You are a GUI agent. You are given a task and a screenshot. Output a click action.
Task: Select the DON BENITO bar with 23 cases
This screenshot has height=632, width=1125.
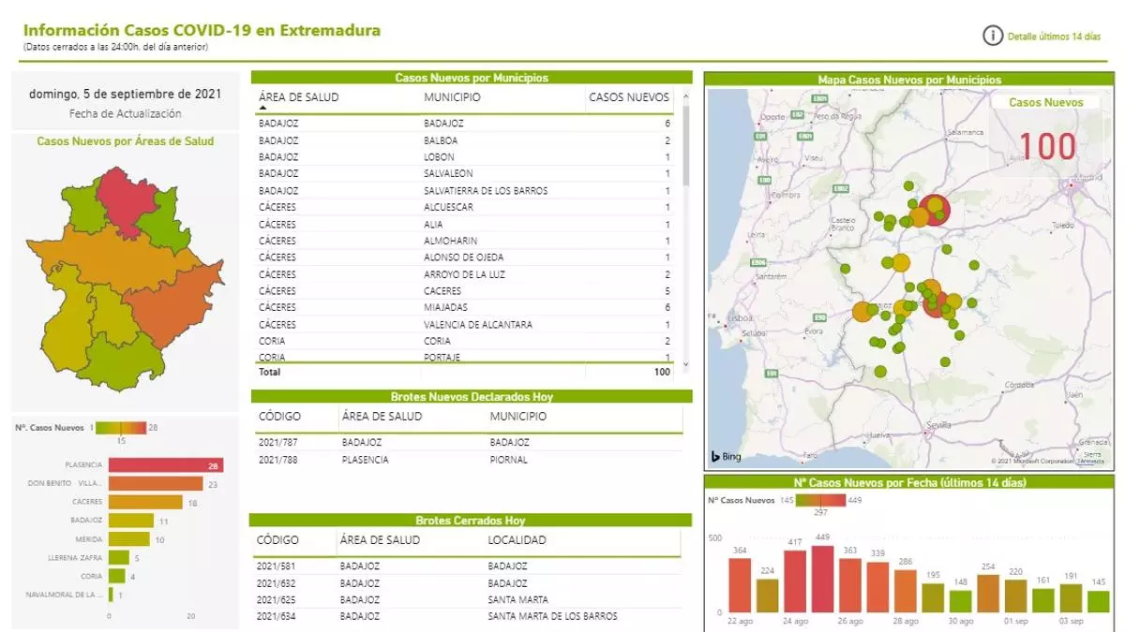pos(156,484)
